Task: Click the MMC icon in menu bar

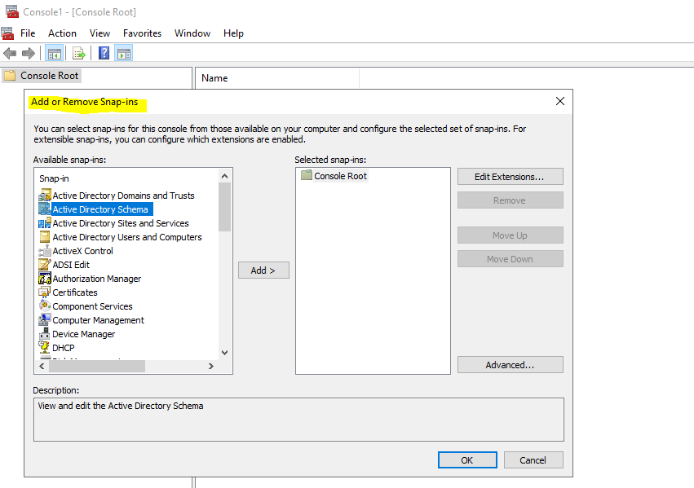Action: (7, 33)
